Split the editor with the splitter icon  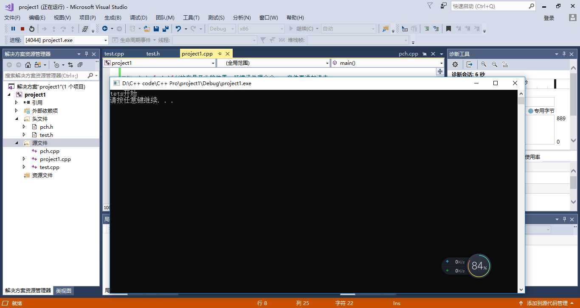click(x=440, y=72)
